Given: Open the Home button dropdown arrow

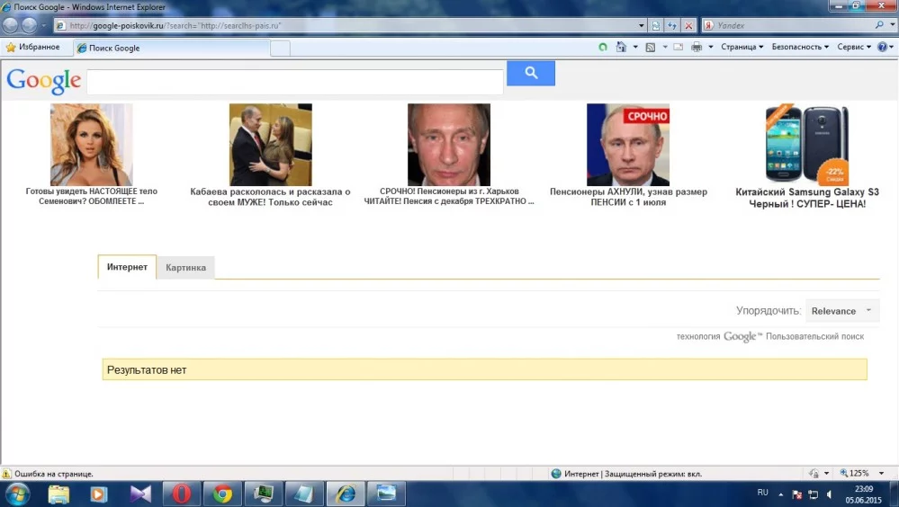Looking at the screenshot, I should (635, 47).
